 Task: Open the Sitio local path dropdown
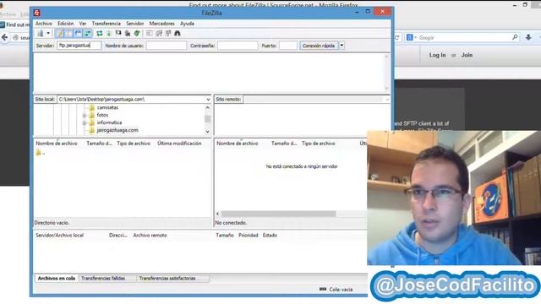(x=208, y=100)
